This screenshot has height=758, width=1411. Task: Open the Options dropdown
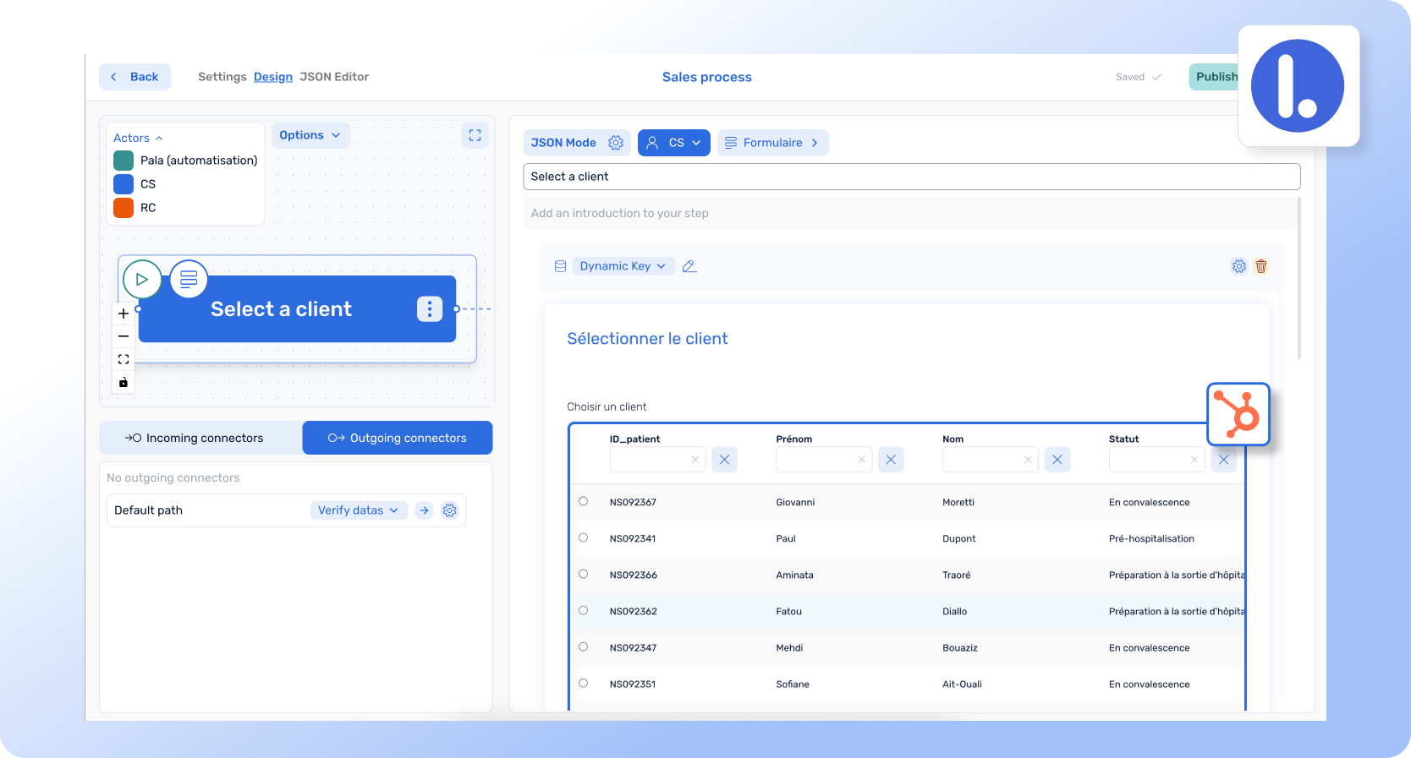310,135
